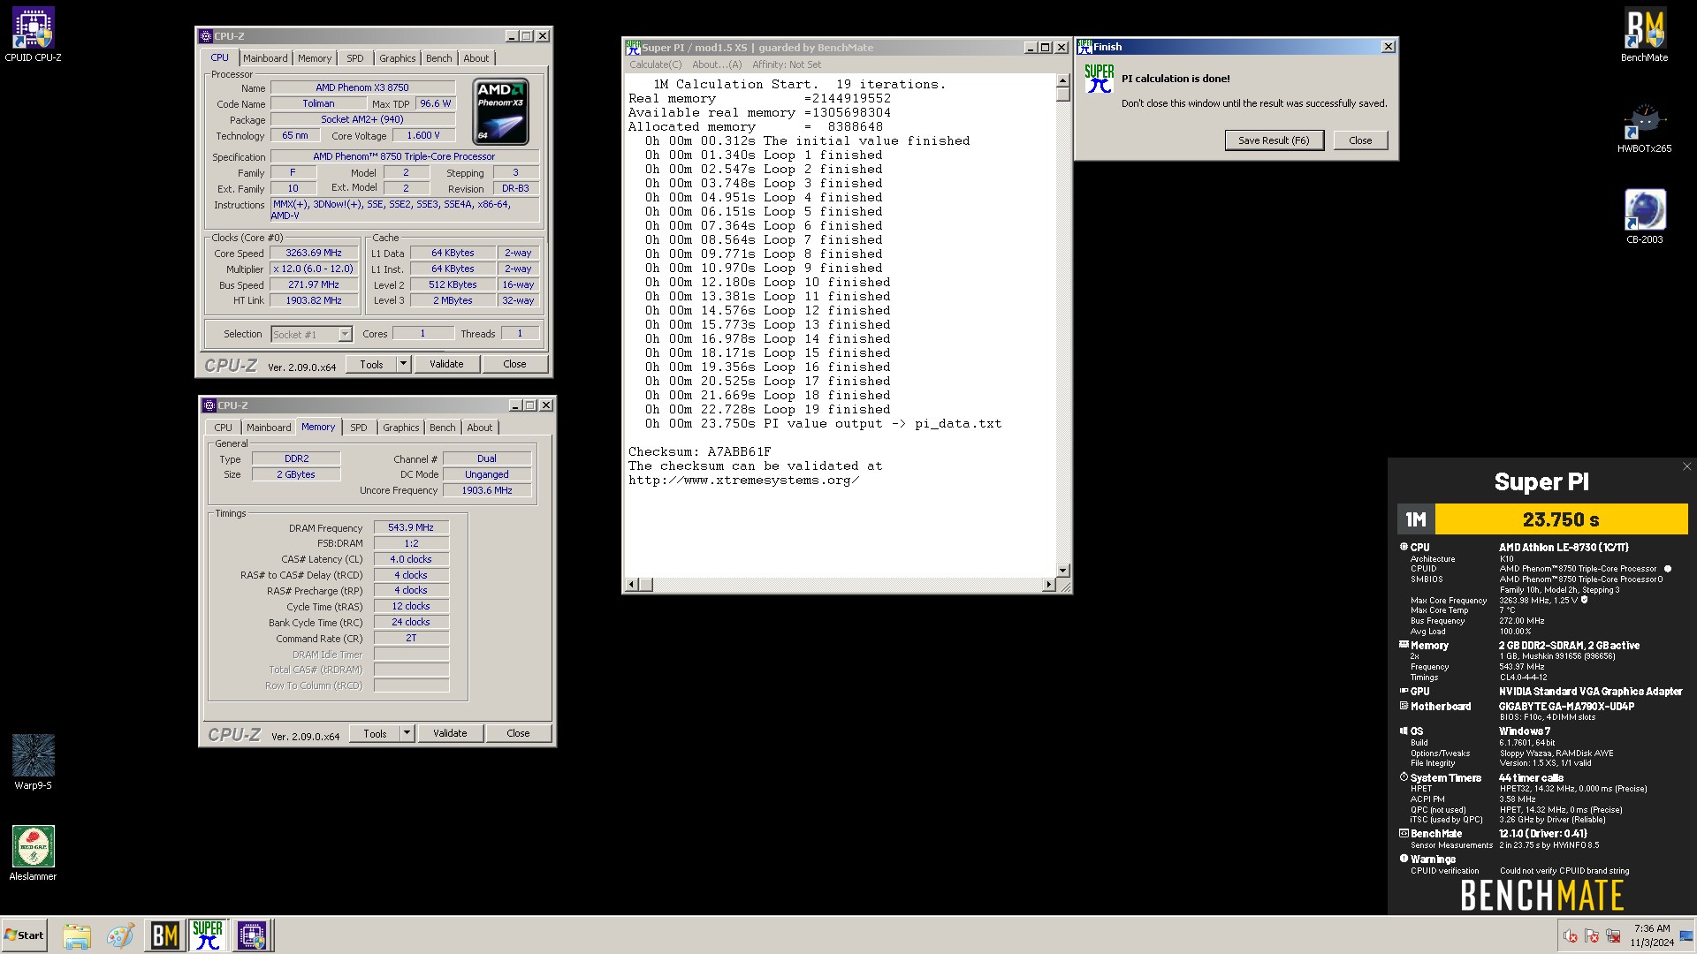Viewport: 1697px width, 954px height.
Task: Click Validate in top CPU-Z window
Action: pos(446,364)
